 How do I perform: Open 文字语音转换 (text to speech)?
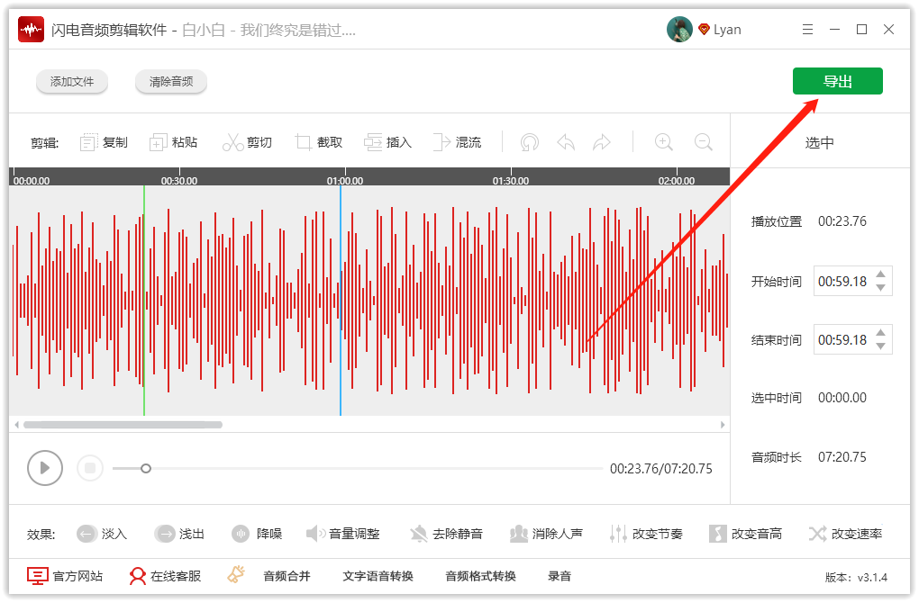point(378,576)
